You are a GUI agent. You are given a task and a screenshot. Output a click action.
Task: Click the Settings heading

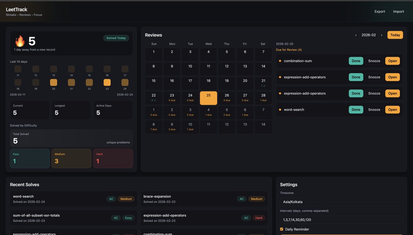tap(289, 185)
